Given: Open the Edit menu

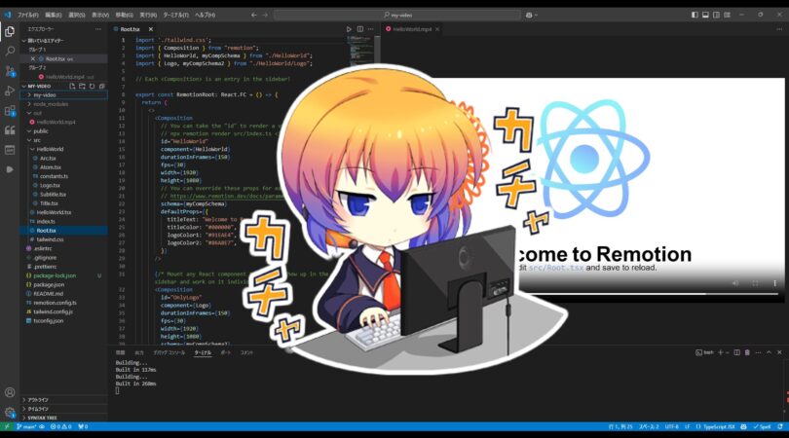Looking at the screenshot, I should 53,15.
